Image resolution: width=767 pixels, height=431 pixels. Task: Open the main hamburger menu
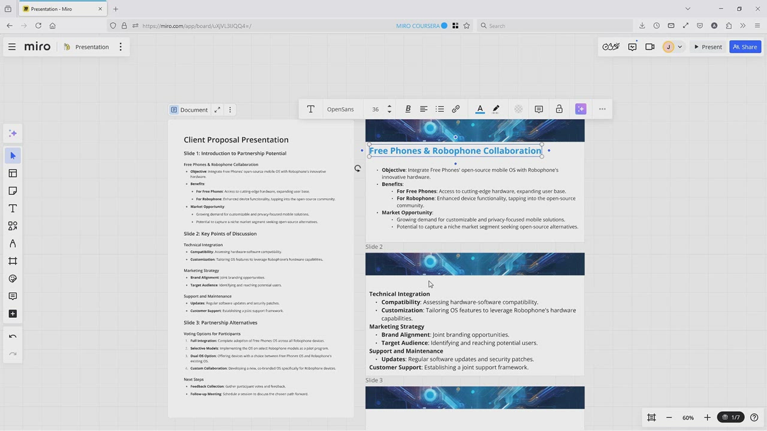(12, 47)
